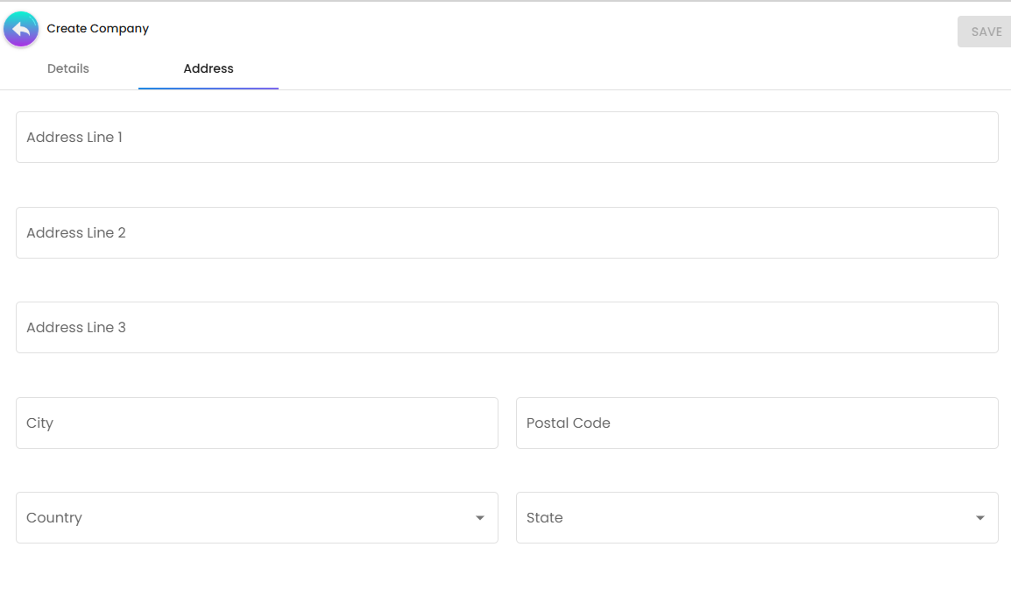Screen dimensions: 1011x604
Task: Click into the Postal Code field
Action: point(757,423)
